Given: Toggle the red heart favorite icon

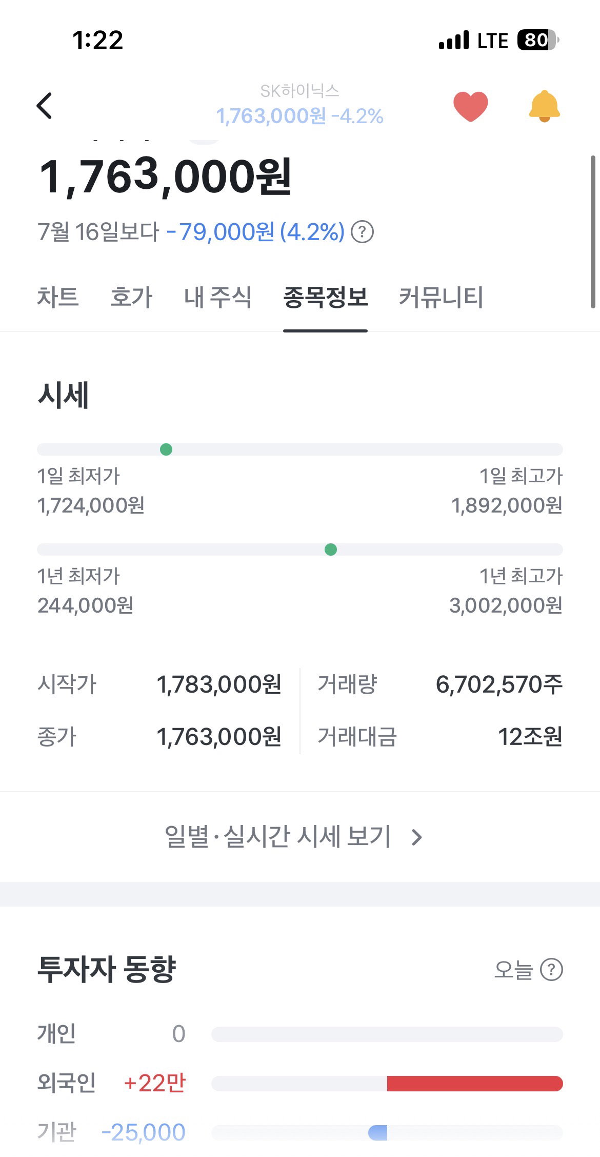Looking at the screenshot, I should 470,106.
